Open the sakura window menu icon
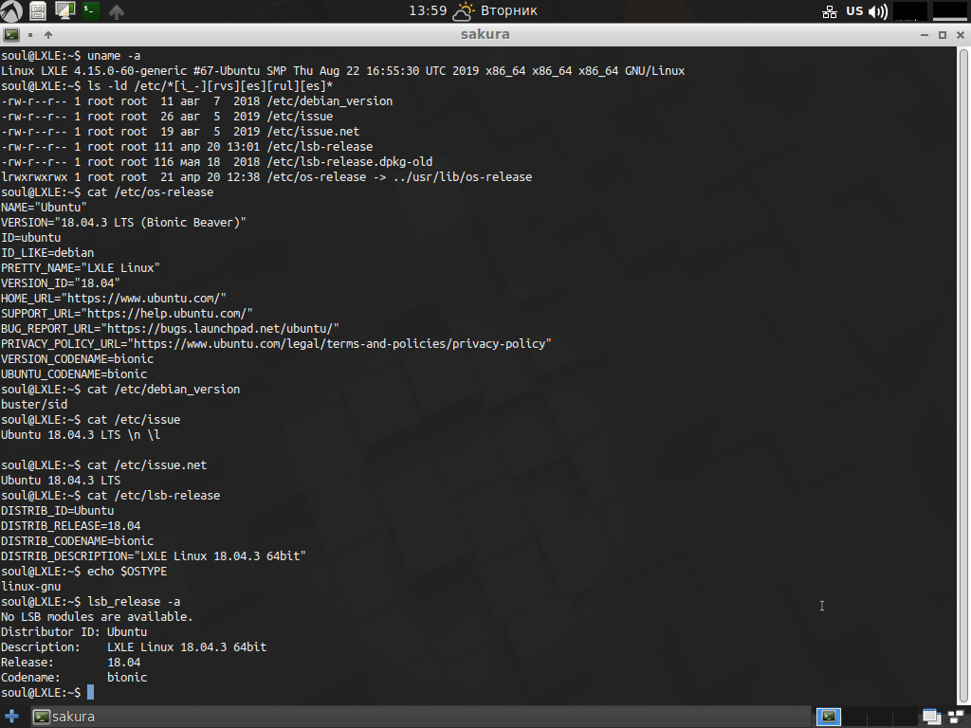This screenshot has width=971, height=728. point(11,35)
